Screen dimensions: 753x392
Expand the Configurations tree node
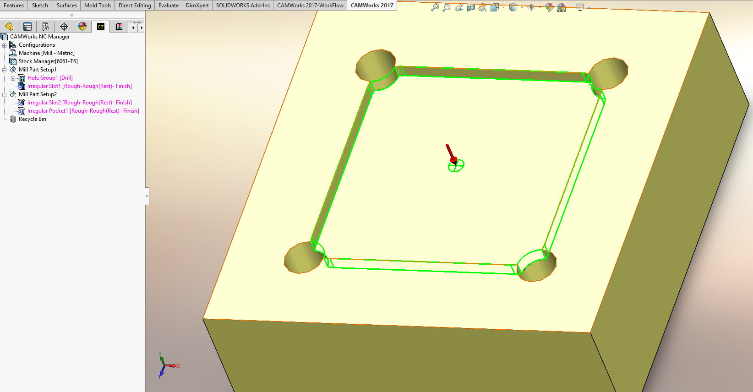(x=5, y=45)
